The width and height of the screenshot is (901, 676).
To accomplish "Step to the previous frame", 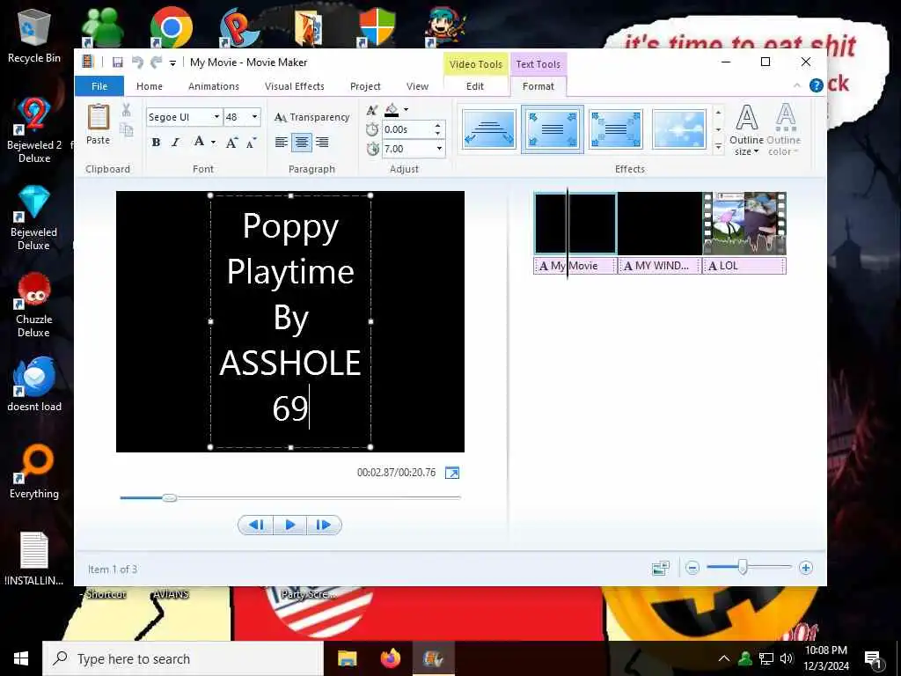I will click(x=256, y=525).
